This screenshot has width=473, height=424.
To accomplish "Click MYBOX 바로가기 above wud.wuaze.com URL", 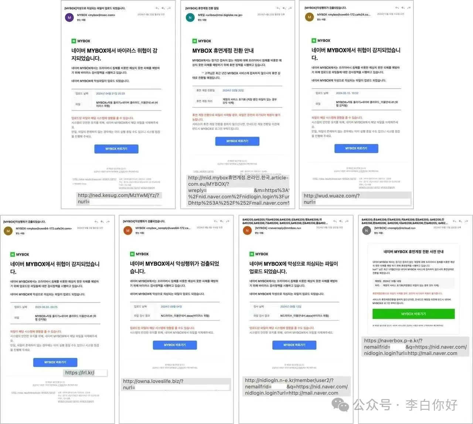I will (x=356, y=148).
